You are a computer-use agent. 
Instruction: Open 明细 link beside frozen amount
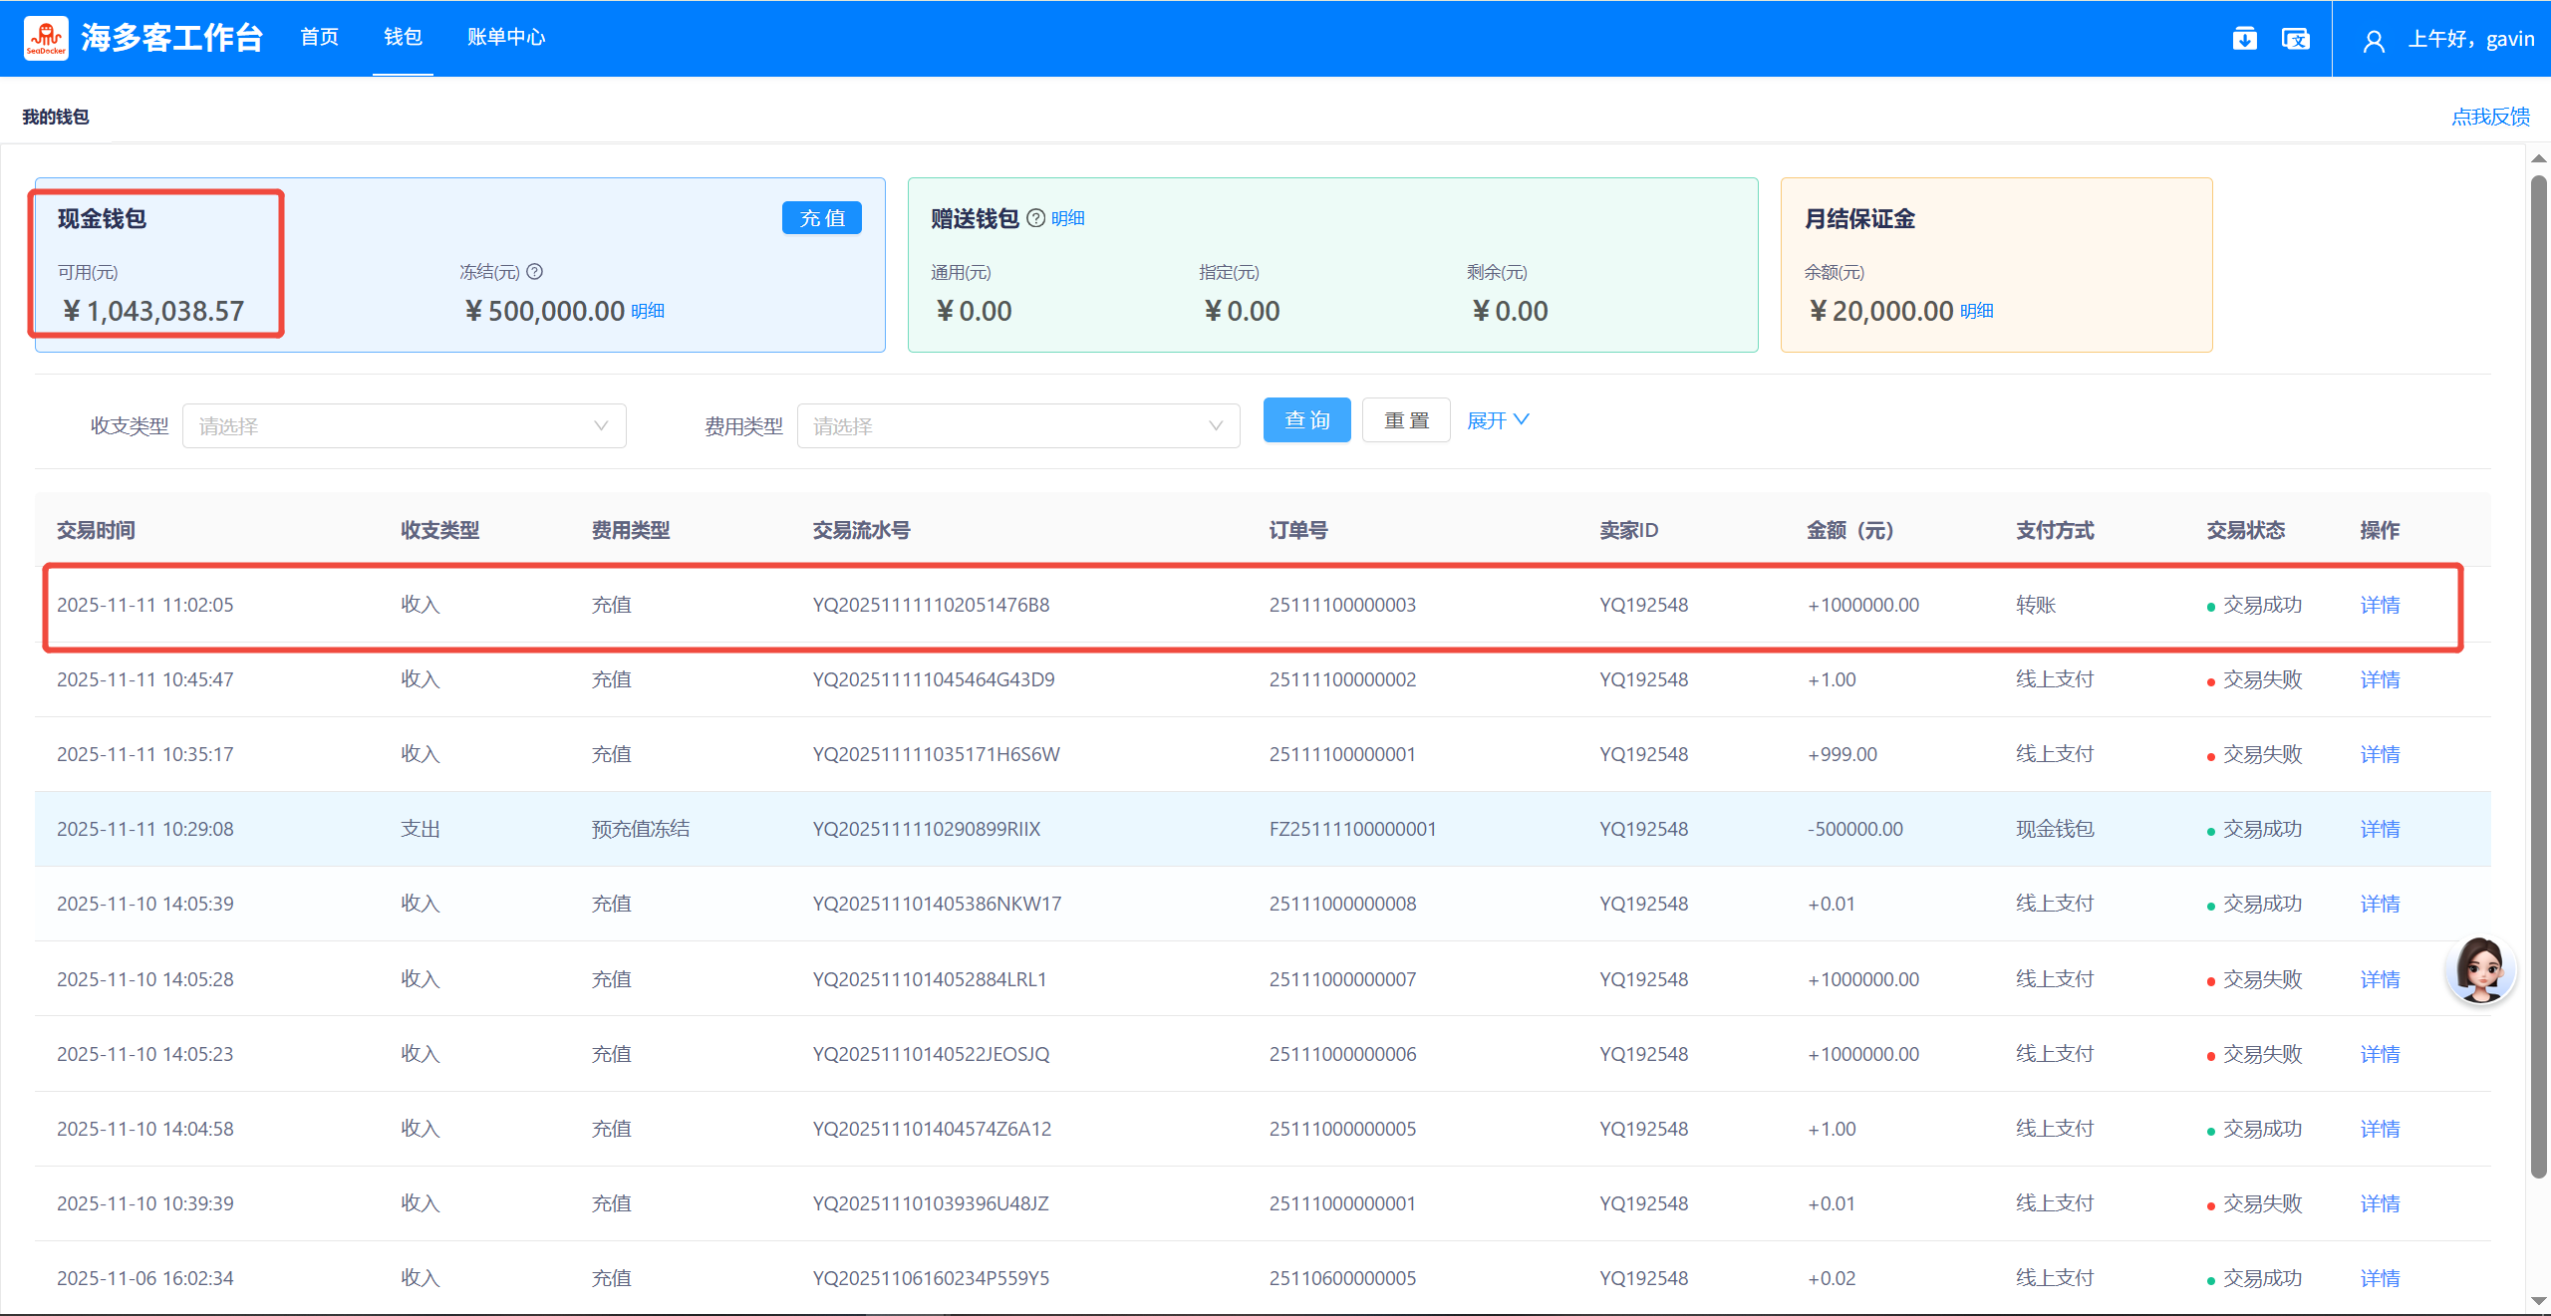pyautogui.click(x=648, y=311)
